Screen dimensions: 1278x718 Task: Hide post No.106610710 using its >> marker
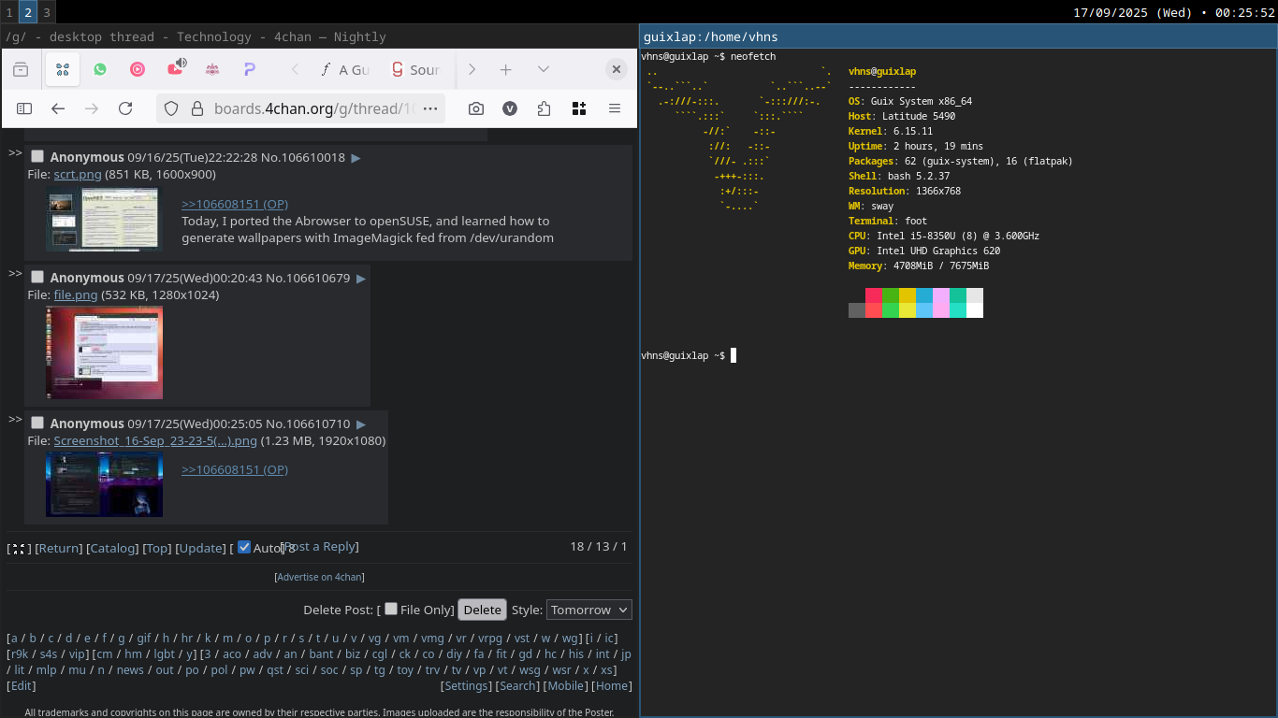click(x=15, y=419)
